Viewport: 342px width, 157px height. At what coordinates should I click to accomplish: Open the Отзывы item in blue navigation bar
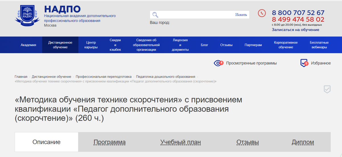pos(226,45)
